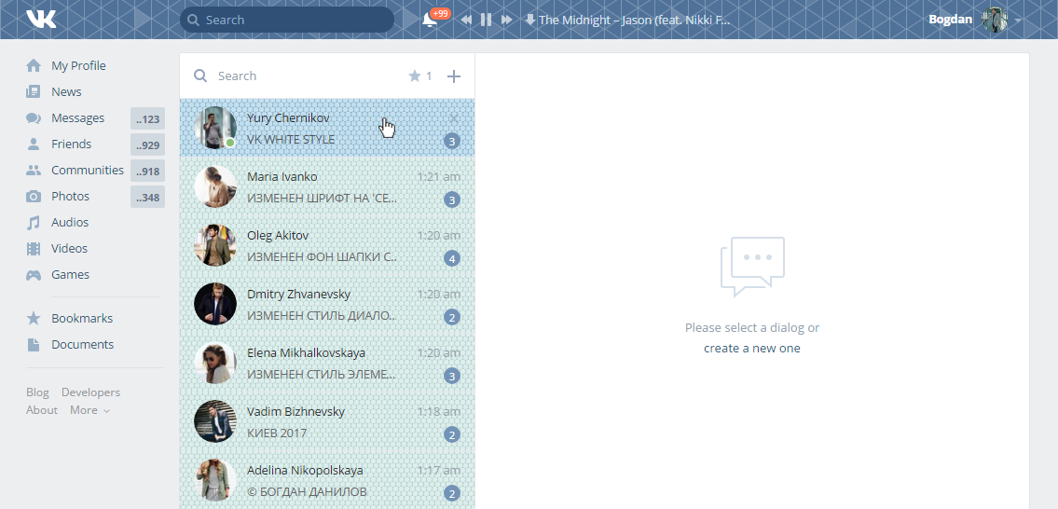Click the Communities group icon
Image resolution: width=1058 pixels, height=509 pixels.
click(x=33, y=170)
